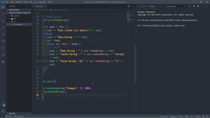Viewport: 210px width, 118px height.
Task: Click the feedback icon in status bar
Action: pos(203,116)
